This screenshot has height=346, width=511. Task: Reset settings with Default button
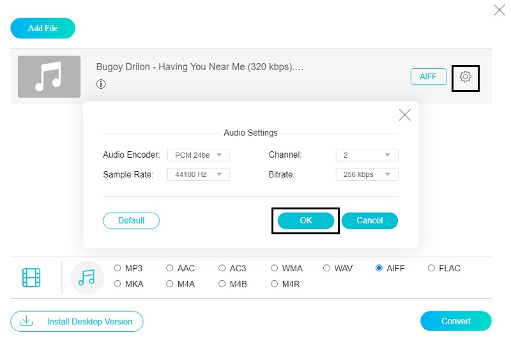coord(131,220)
